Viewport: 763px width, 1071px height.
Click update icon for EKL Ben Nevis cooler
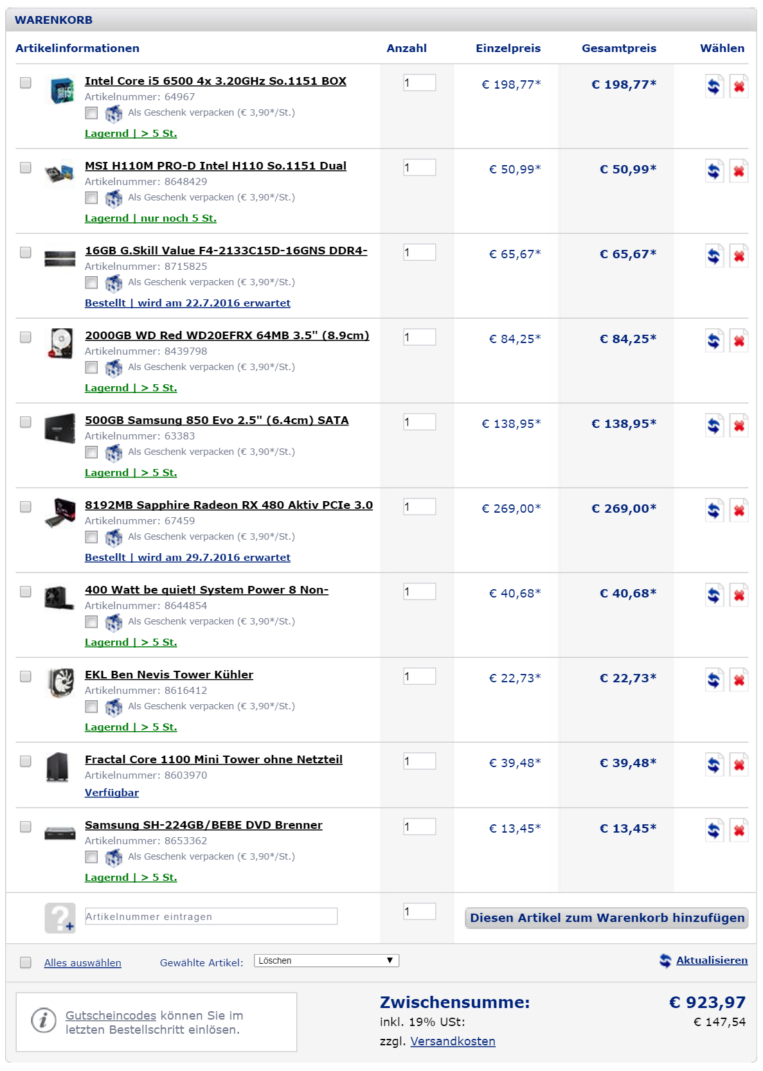coord(714,680)
